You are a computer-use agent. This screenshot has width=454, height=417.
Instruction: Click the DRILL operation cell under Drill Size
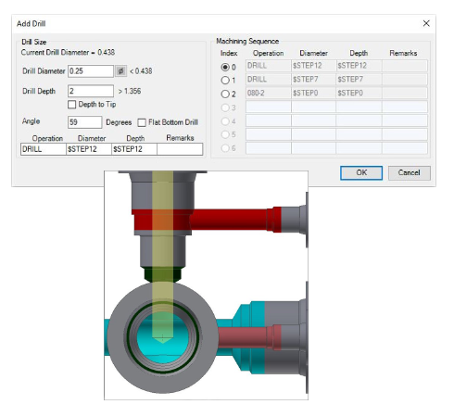coord(44,149)
